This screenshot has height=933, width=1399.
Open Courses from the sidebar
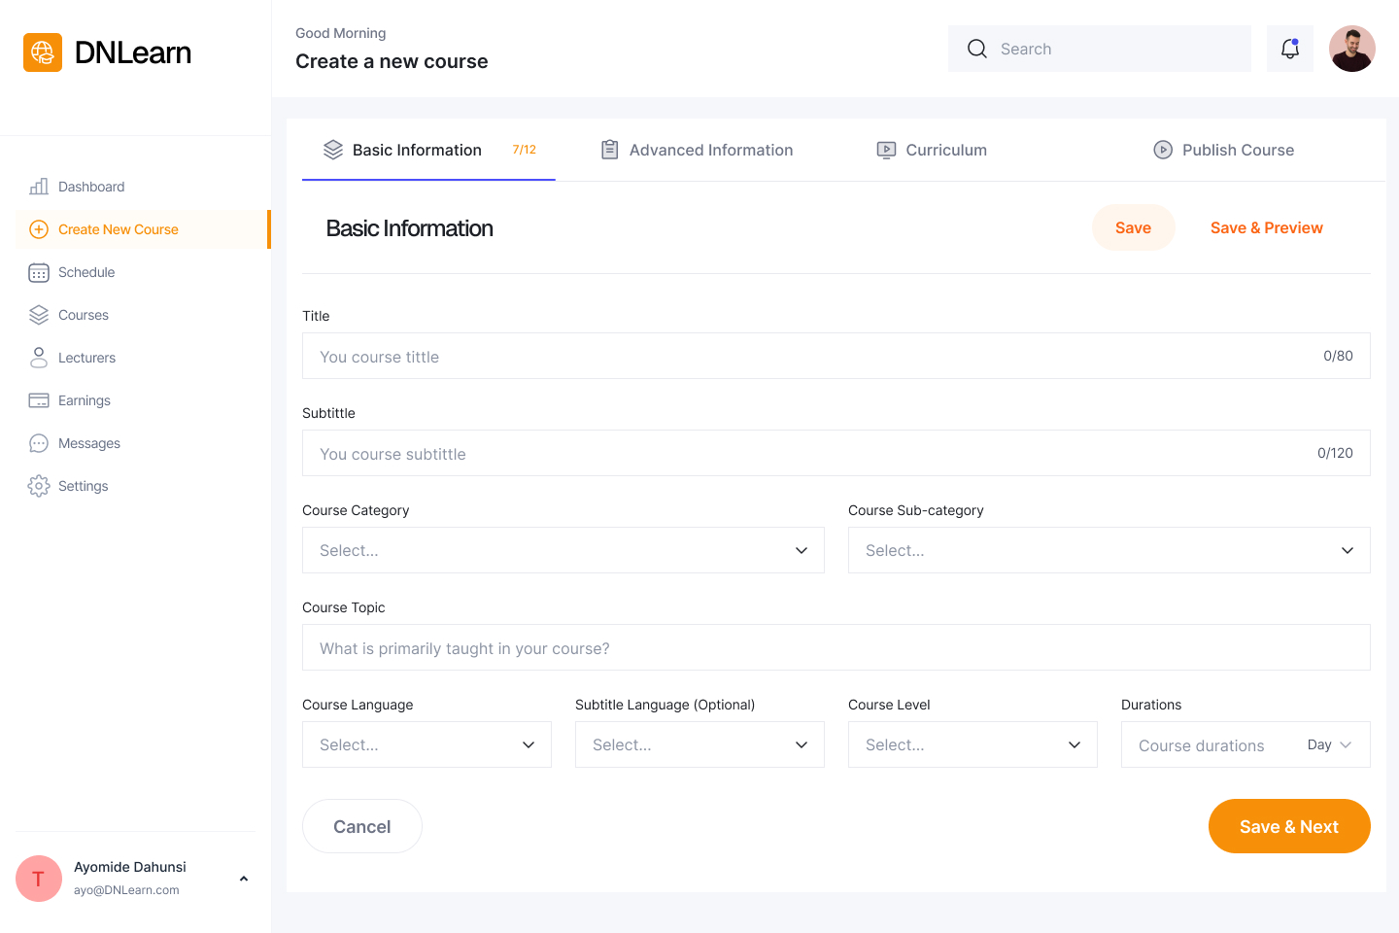point(142,315)
